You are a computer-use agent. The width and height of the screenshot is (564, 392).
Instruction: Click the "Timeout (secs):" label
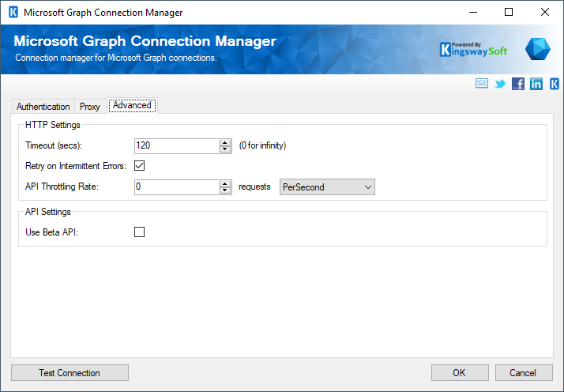coord(54,145)
